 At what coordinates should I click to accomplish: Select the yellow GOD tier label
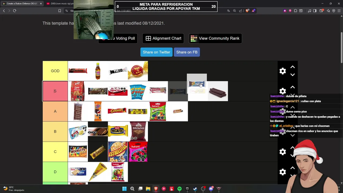tap(55, 71)
